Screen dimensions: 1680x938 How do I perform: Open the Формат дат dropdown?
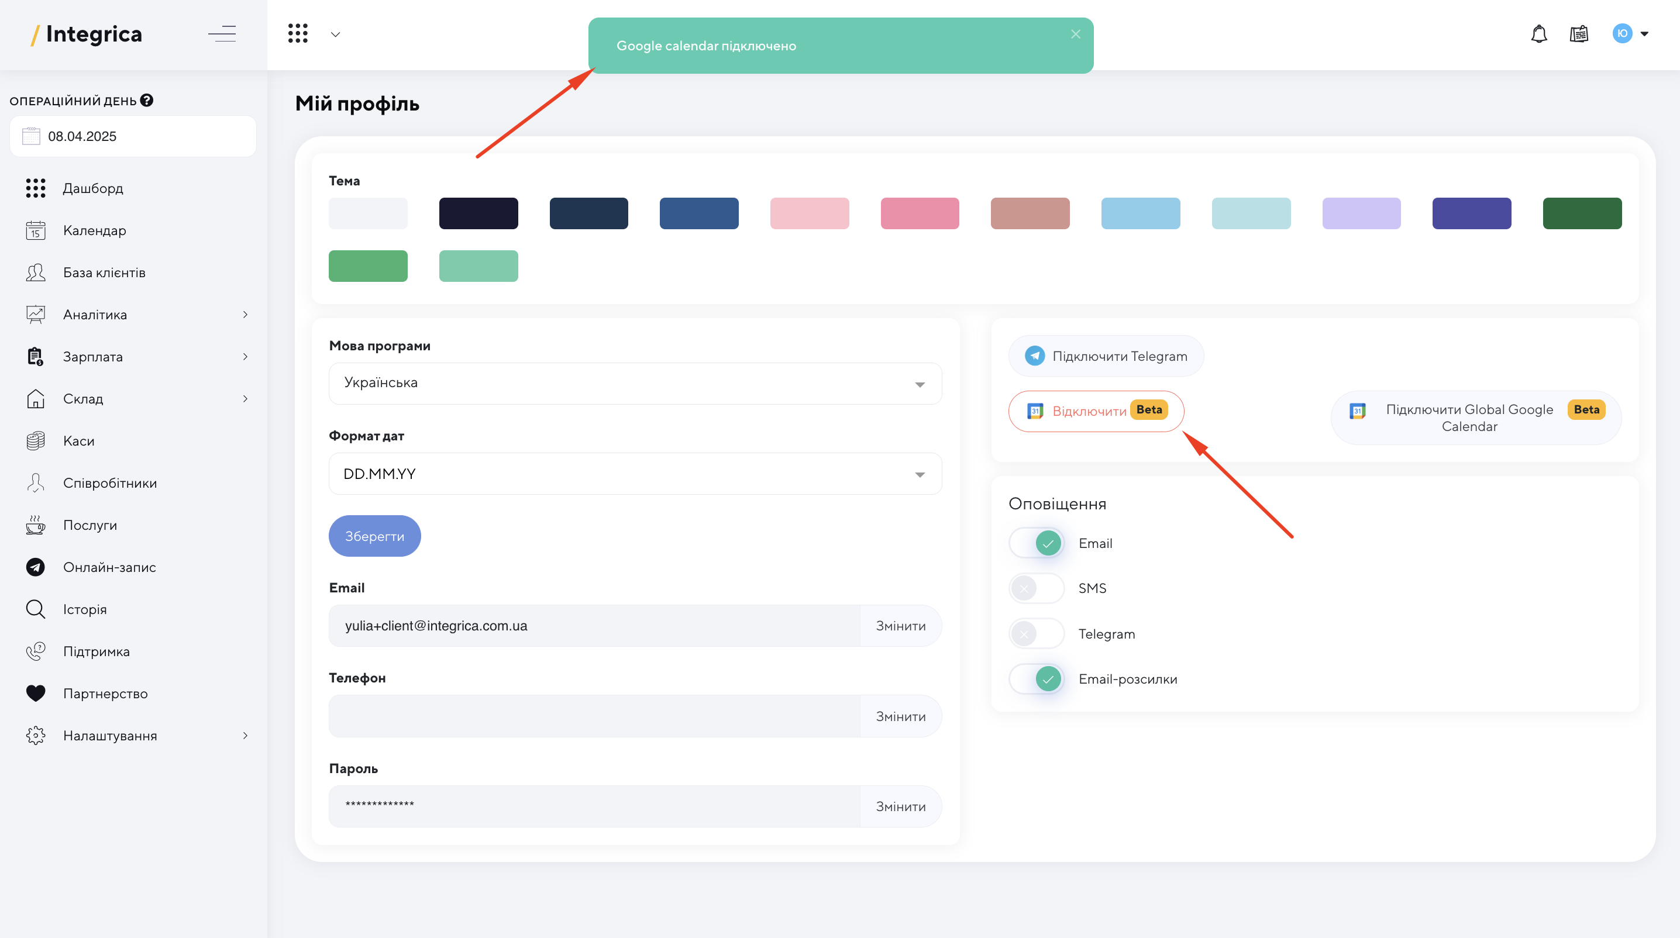click(x=635, y=474)
